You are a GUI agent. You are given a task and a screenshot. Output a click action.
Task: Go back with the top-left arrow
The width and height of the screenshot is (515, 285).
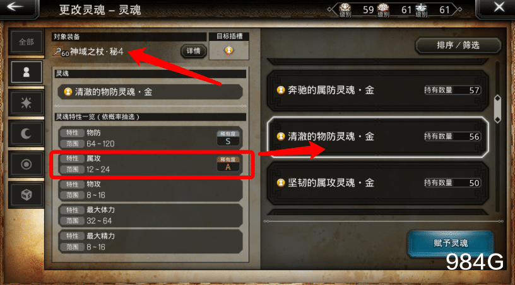pyautogui.click(x=15, y=6)
